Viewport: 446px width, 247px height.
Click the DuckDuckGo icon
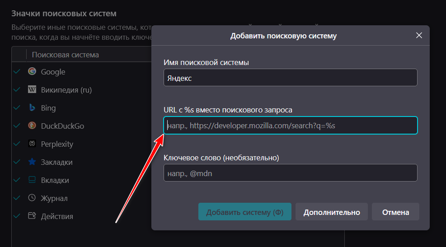[32, 126]
